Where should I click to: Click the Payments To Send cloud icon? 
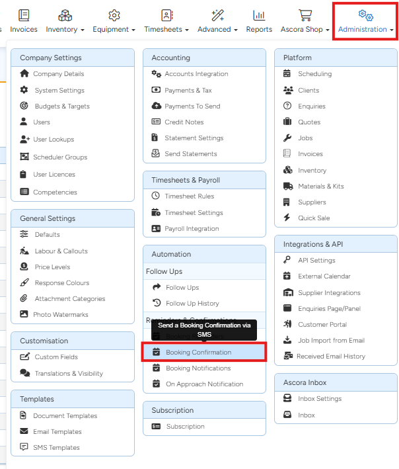tap(156, 106)
